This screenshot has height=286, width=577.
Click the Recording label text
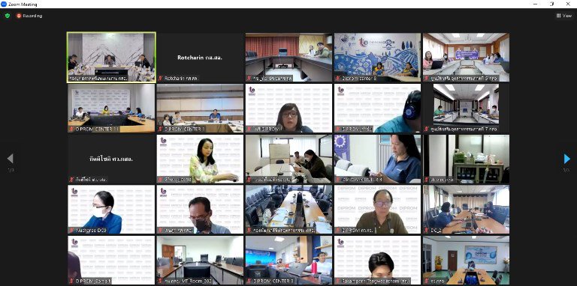(32, 16)
